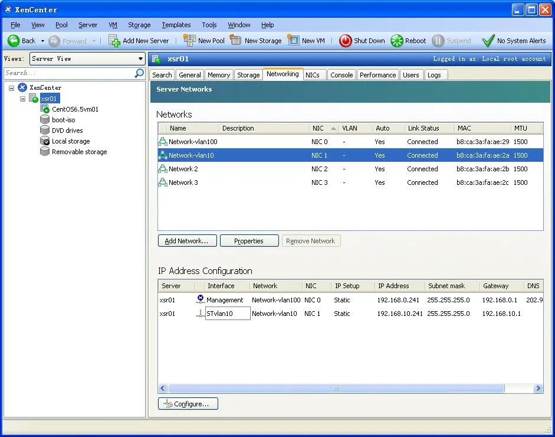Collapse the XenCenter root tree node

pyautogui.click(x=12, y=88)
